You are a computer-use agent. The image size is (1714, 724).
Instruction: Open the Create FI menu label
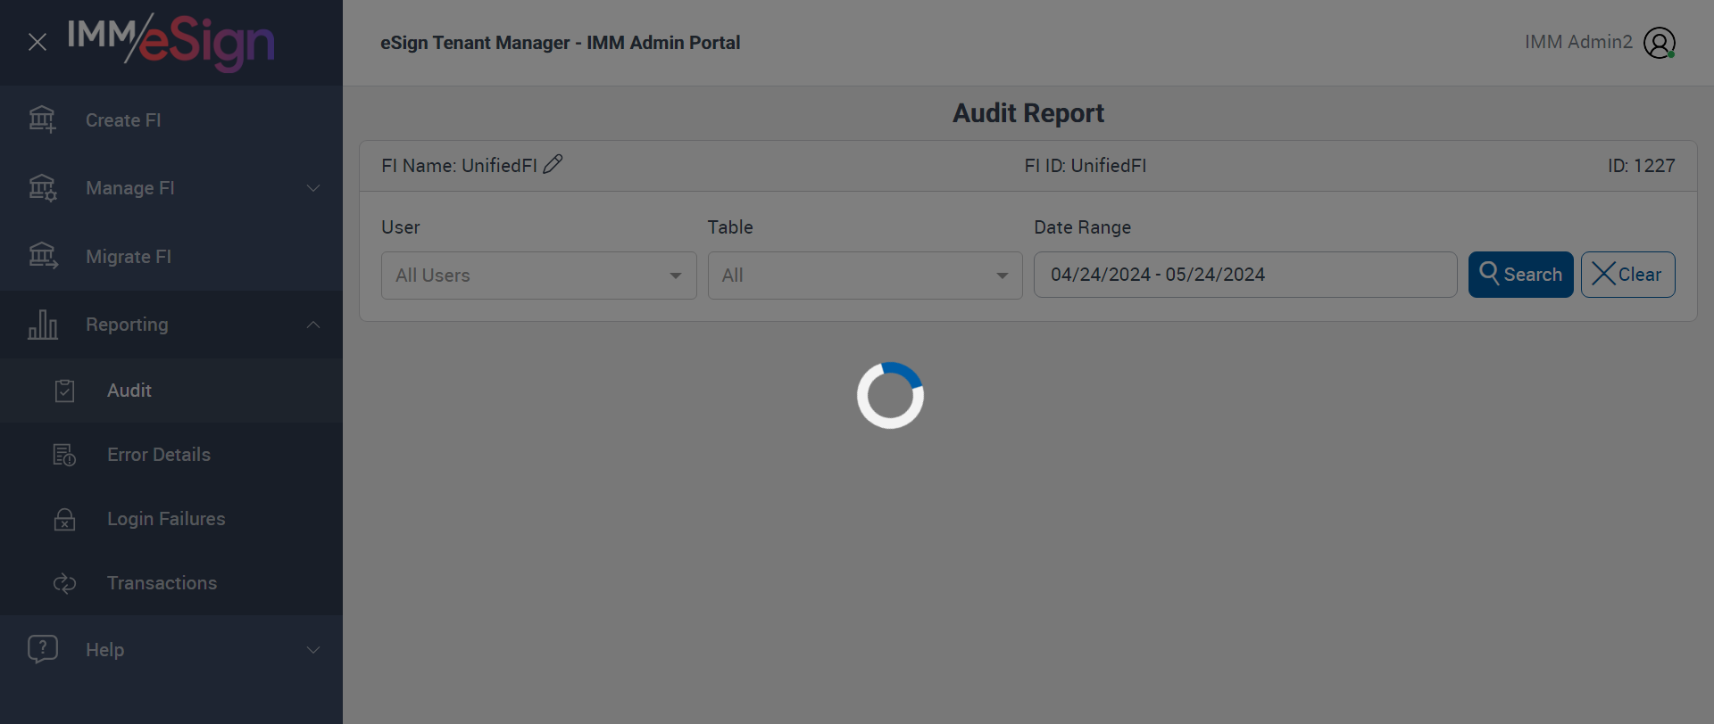coord(123,120)
